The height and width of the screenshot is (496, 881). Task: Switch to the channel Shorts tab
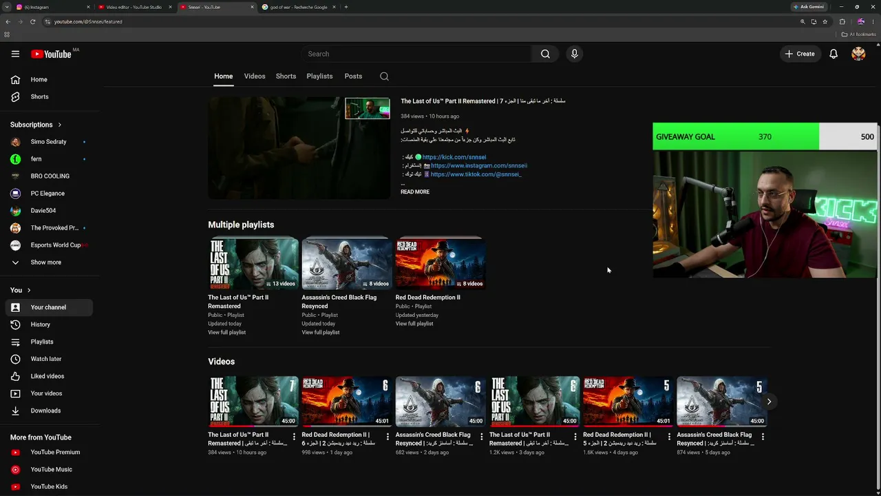coord(286,76)
